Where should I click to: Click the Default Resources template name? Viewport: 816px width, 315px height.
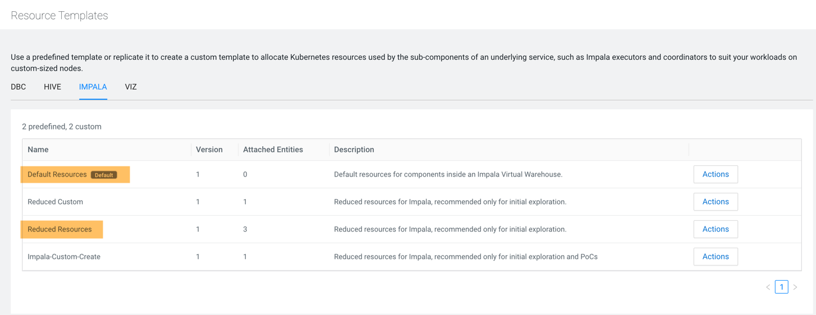pyautogui.click(x=57, y=174)
